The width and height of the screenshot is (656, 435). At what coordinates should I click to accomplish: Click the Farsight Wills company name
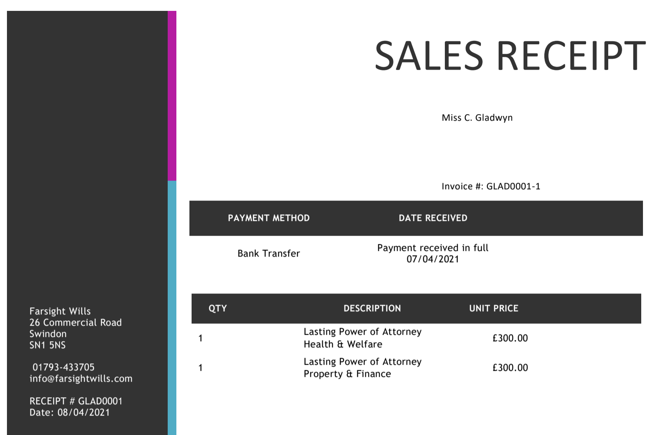60,311
